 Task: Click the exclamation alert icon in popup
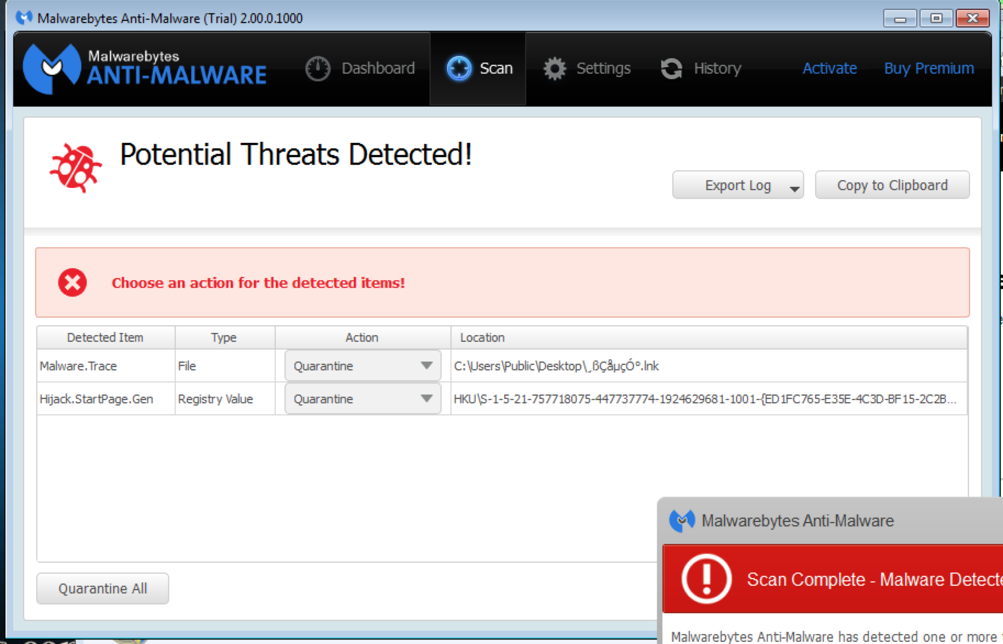(x=706, y=579)
